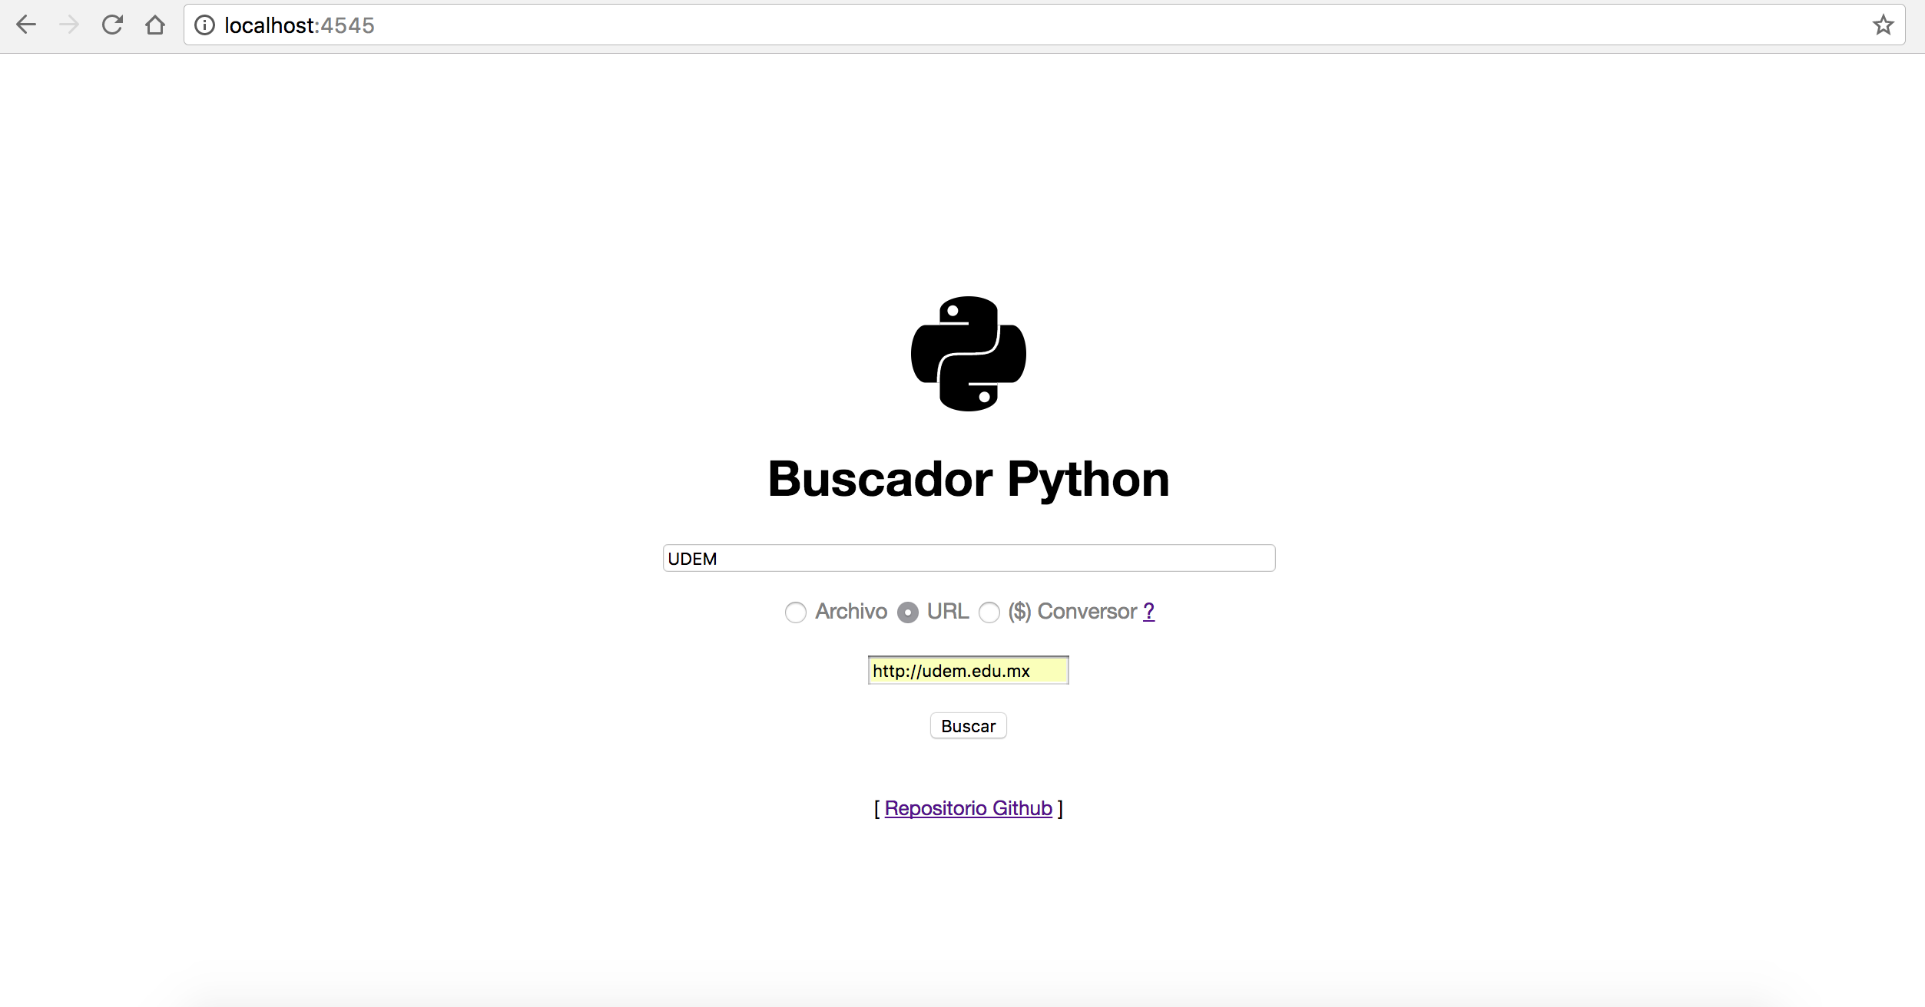Click the Archivo label text
This screenshot has width=1925, height=1007.
point(851,612)
